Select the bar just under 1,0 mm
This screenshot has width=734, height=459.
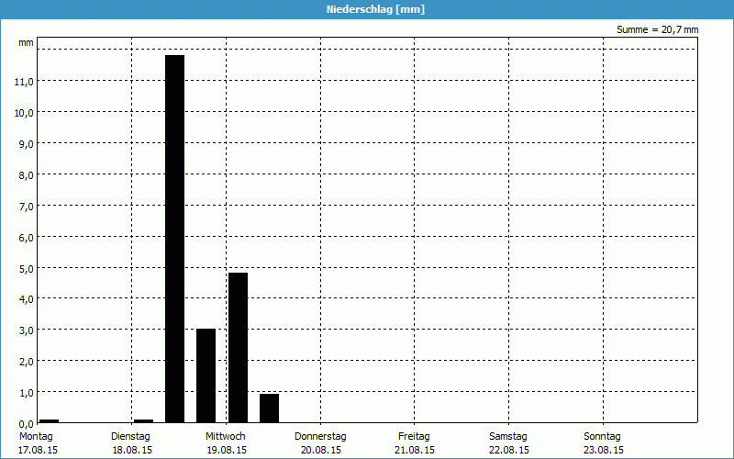(x=269, y=408)
